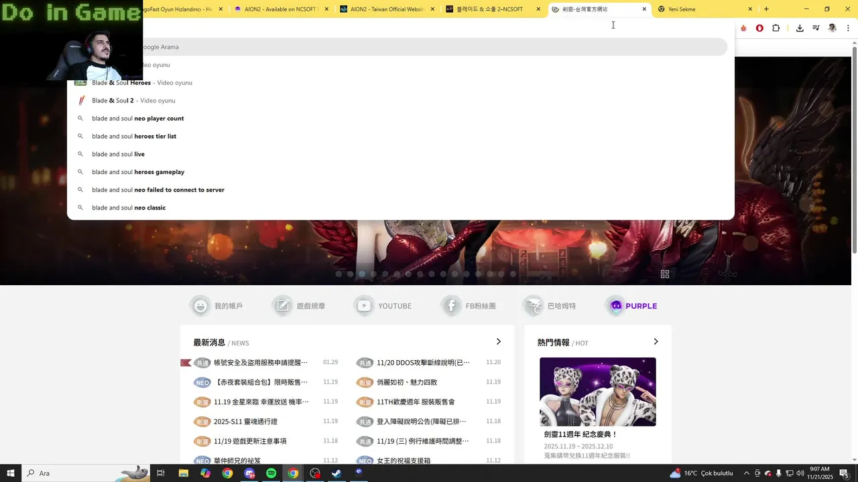Open news 11/19 遊戲更新注意事項
The height and width of the screenshot is (482, 858).
pos(250,441)
